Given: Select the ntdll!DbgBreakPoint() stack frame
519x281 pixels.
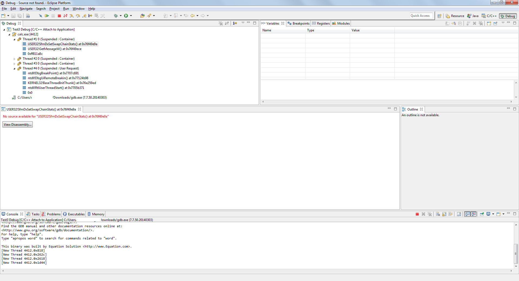Looking at the screenshot, I should click(53, 73).
